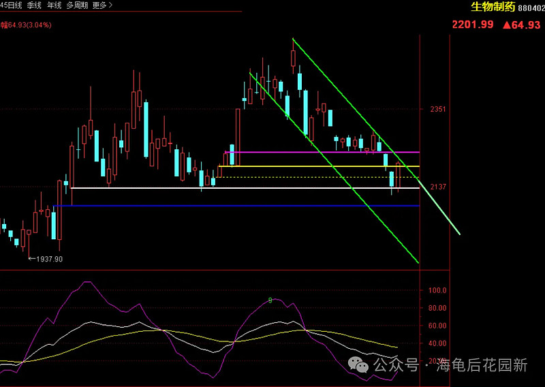545x387 pixels.
Task: Click the 40.00 indicator axis label
Action: click(x=437, y=343)
